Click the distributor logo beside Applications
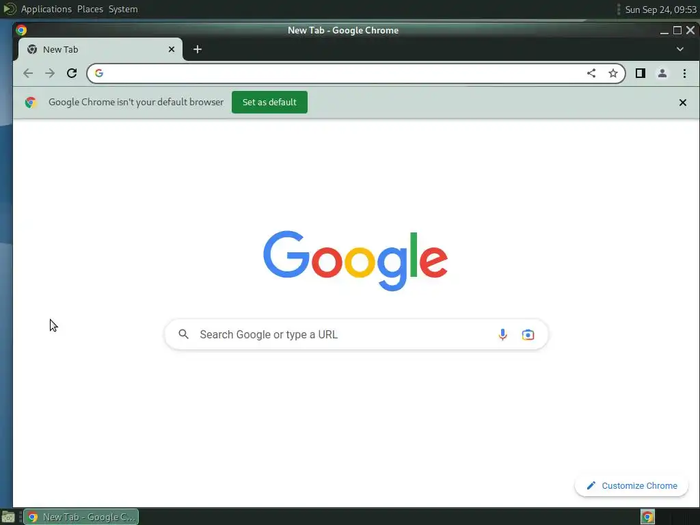The height and width of the screenshot is (525, 700). pos(10,9)
